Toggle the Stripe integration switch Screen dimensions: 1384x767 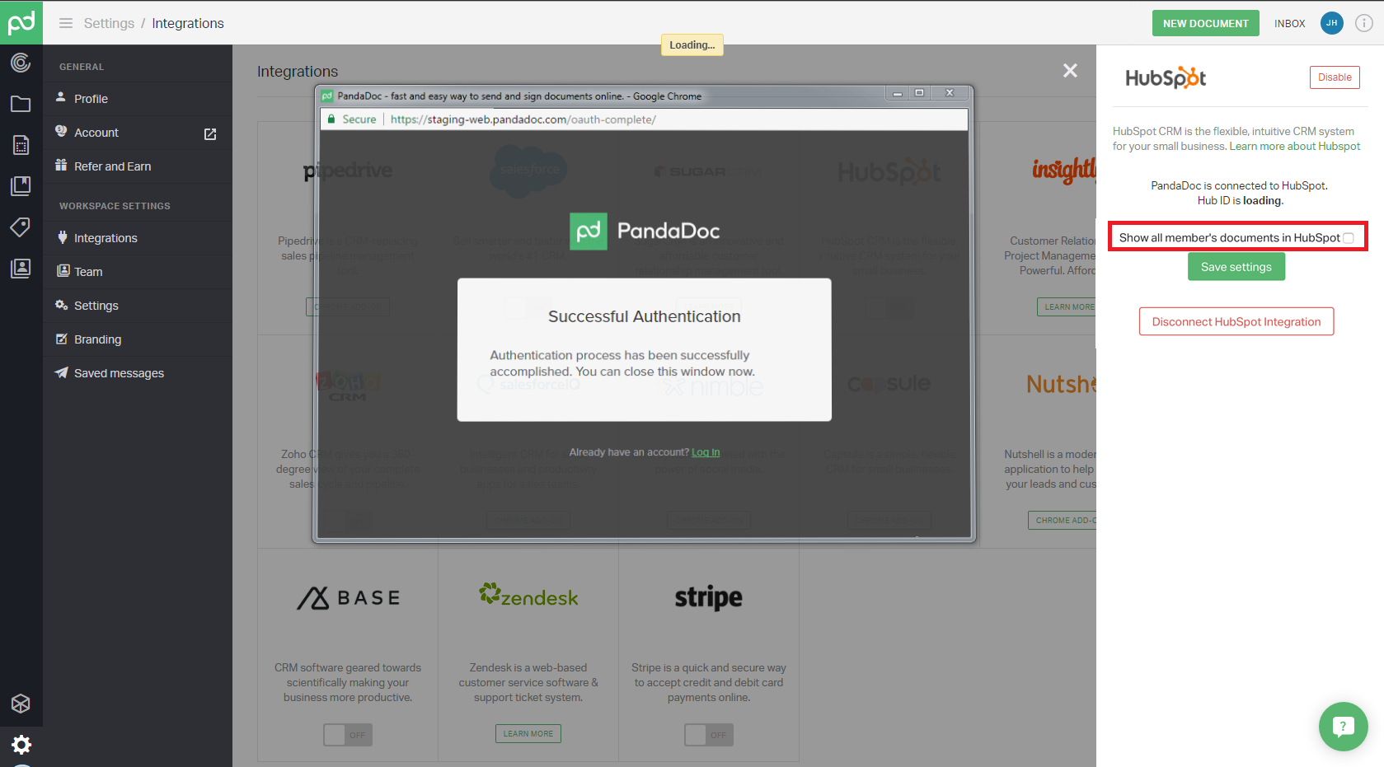coord(709,735)
